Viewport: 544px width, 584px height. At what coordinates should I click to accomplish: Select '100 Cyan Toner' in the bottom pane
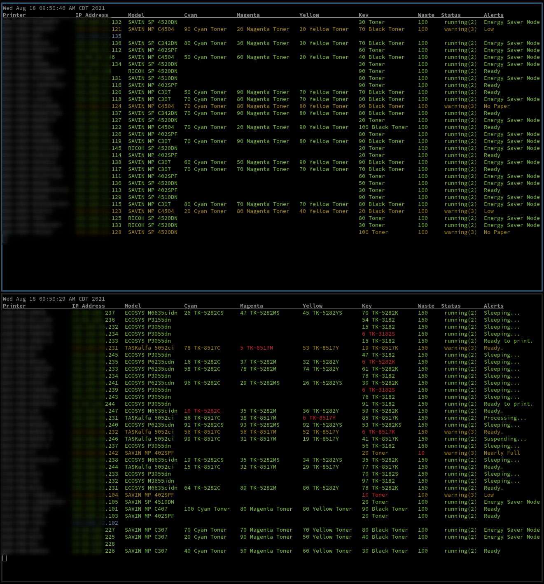click(207, 509)
